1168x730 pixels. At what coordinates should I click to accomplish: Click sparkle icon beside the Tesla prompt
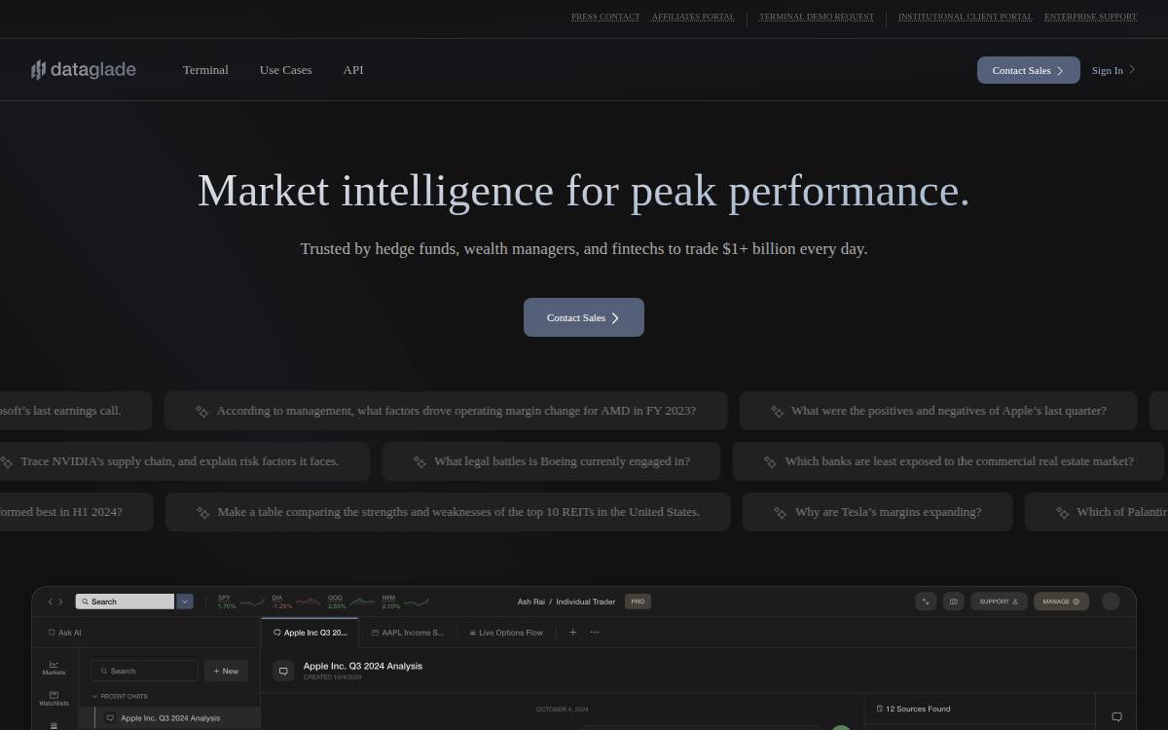click(781, 513)
